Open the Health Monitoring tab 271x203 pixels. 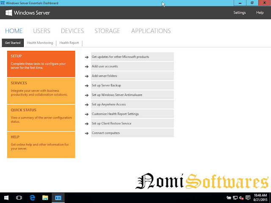[x=40, y=43]
